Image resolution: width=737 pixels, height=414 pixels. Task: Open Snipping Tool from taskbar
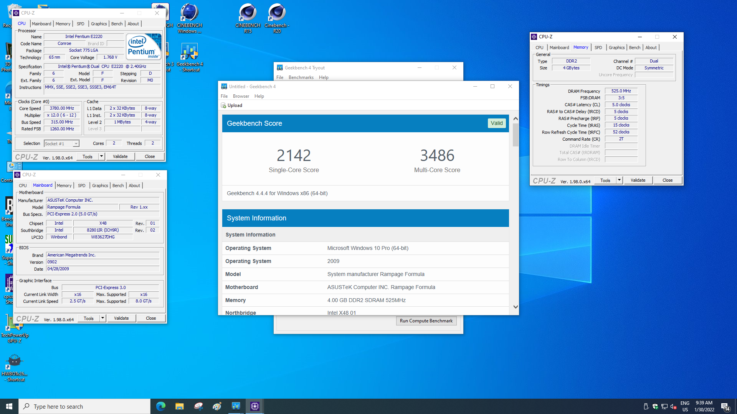pos(198,406)
